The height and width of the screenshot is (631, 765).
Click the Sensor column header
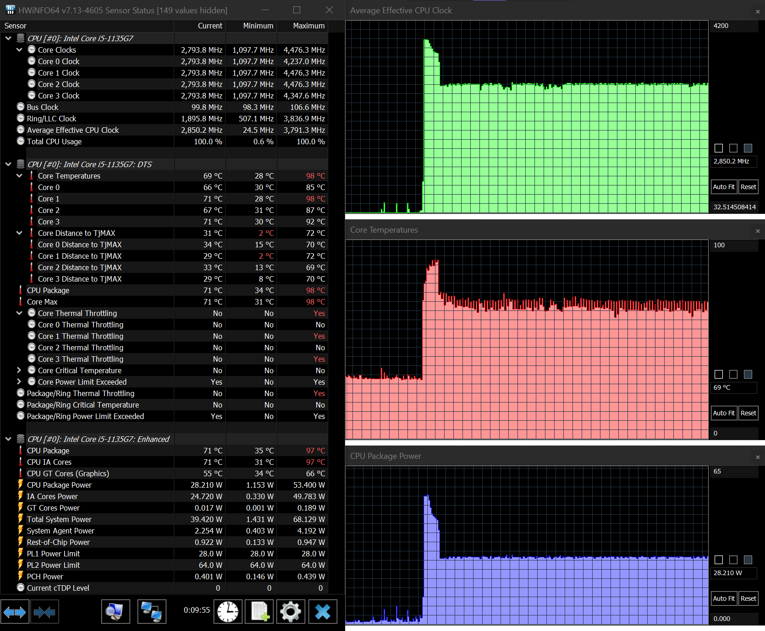[87, 26]
